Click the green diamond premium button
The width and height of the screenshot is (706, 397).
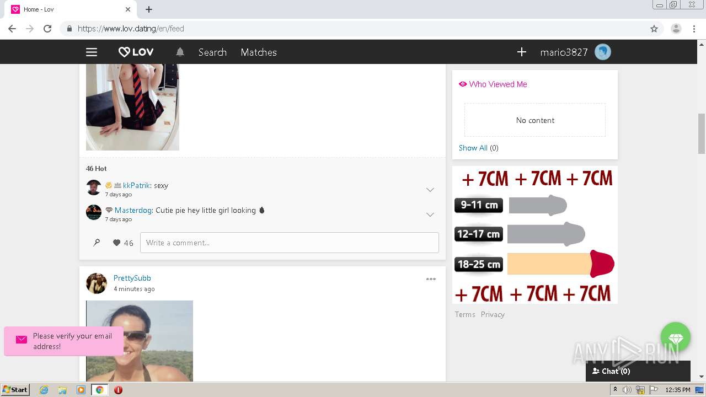coord(676,337)
